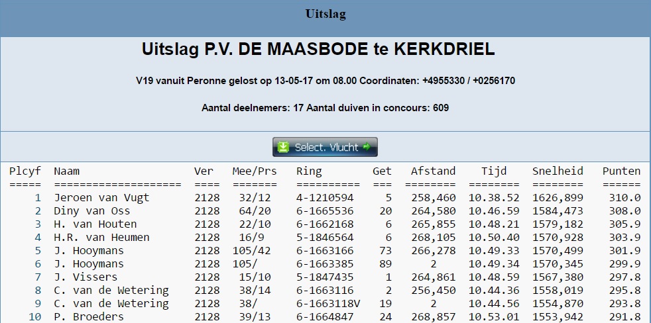Click ring number 4-1210594
651x323 pixels.
coord(325,198)
